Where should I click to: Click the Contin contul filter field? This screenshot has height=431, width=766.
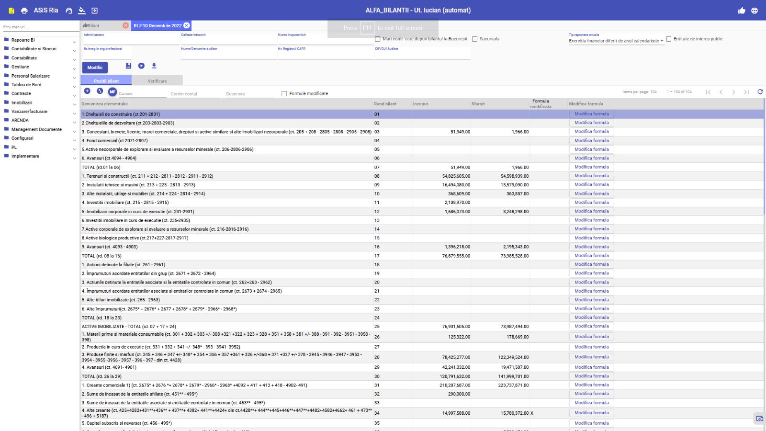pos(194,94)
